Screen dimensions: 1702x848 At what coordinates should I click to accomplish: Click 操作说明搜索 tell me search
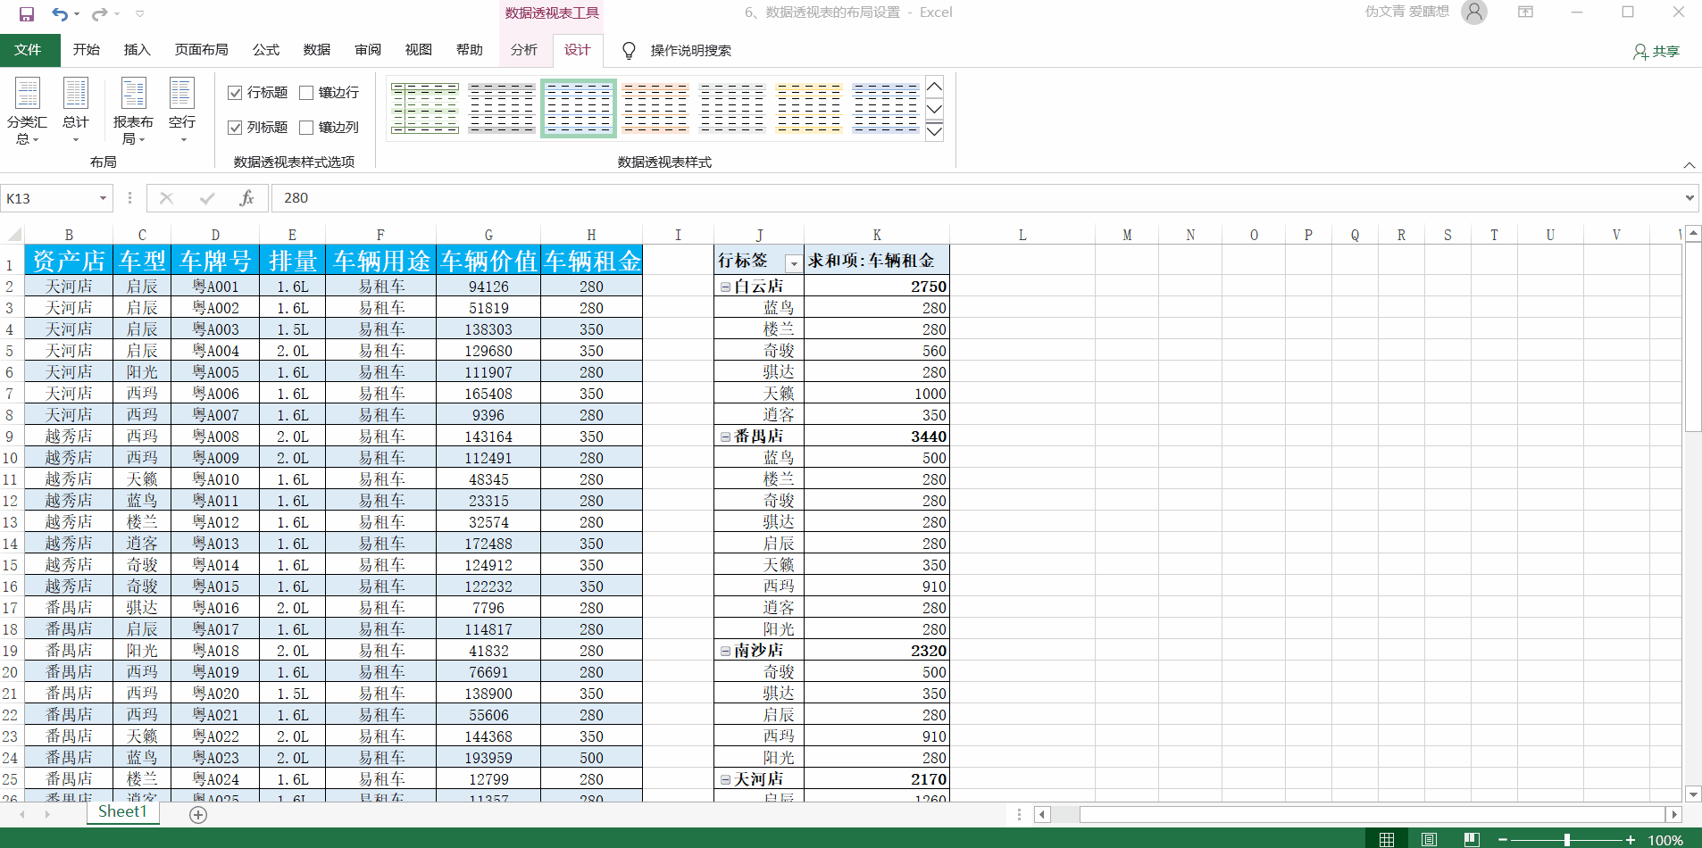tap(691, 51)
